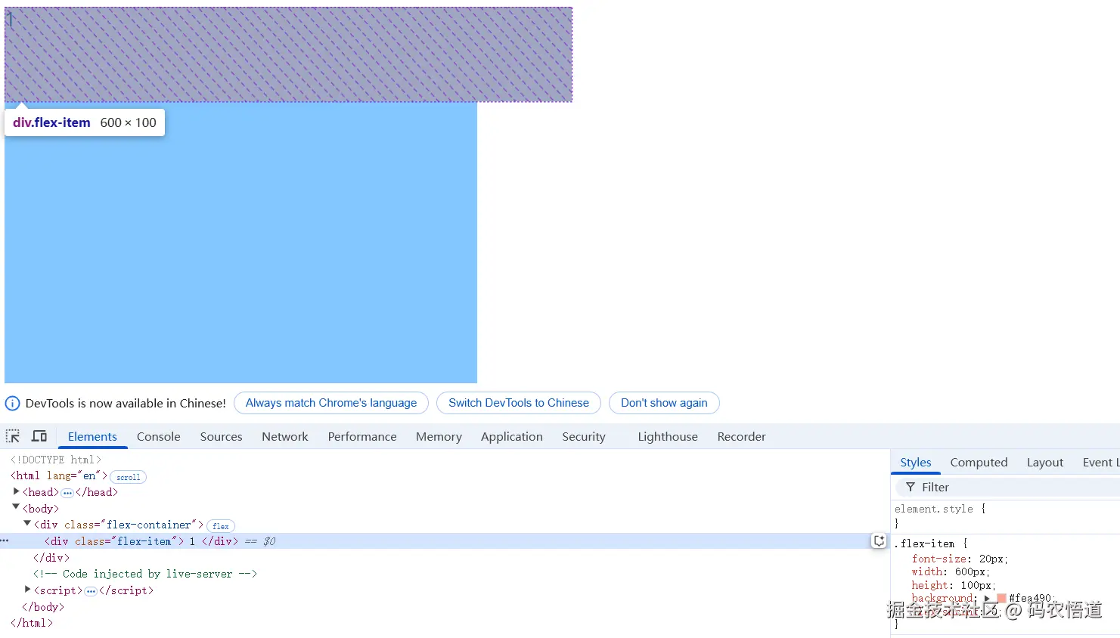Open the three-dot menu left of the selected flex-item row
Viewport: 1120px width, 638px height.
point(5,541)
